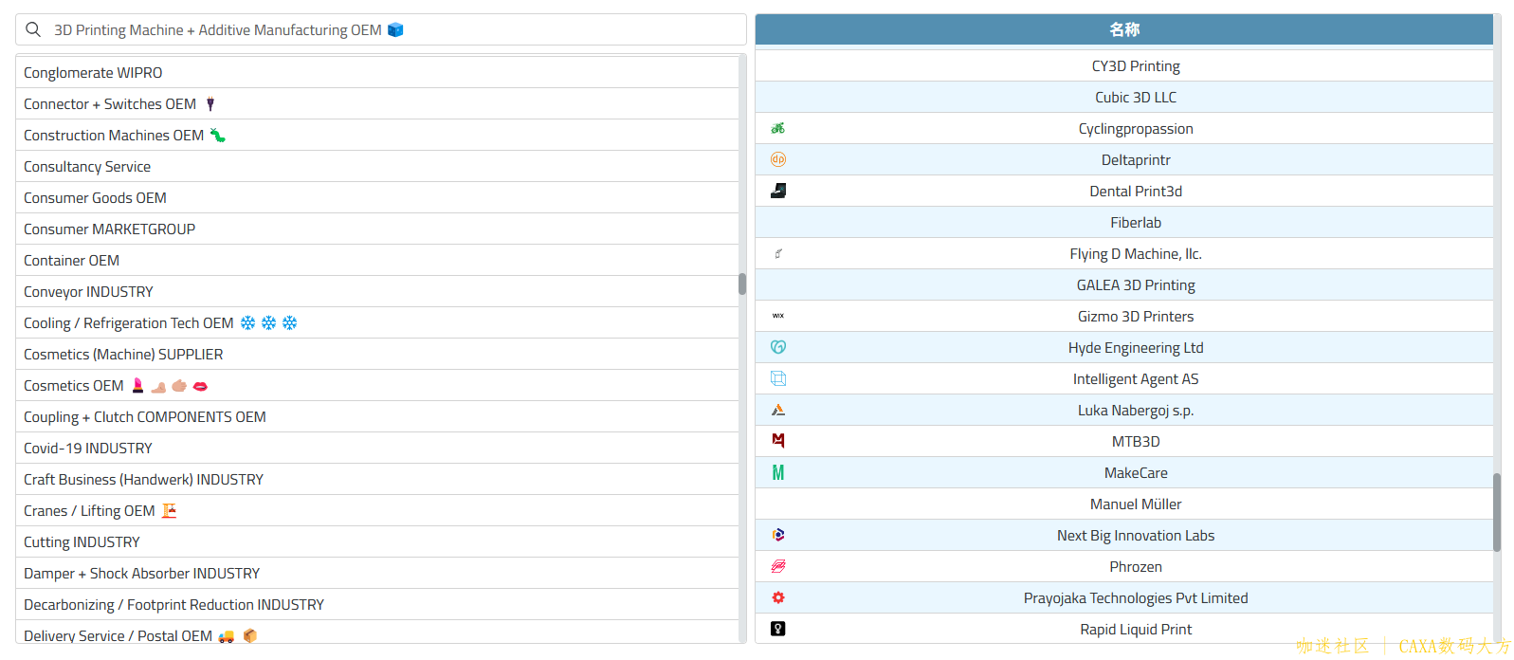Click the delivery truck icon beside Delivery Service
Viewport: 1514px width, 660px height.
click(227, 636)
